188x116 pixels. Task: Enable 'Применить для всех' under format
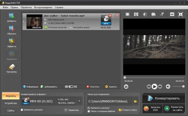22,110
